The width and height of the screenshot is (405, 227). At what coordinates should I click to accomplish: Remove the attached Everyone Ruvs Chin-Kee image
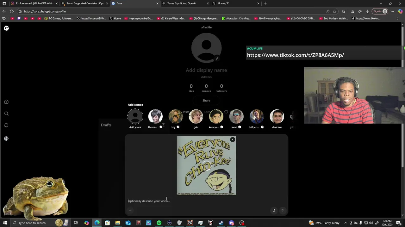[233, 139]
